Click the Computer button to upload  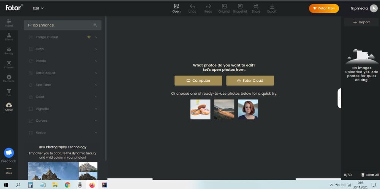pyautogui.click(x=198, y=81)
